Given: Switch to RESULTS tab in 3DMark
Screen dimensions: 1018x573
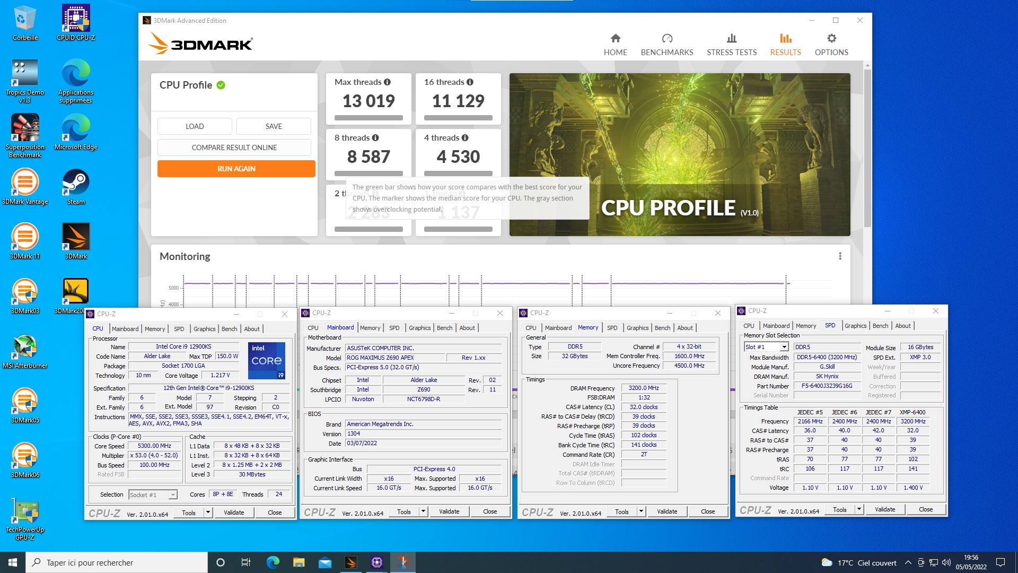Looking at the screenshot, I should click(785, 45).
